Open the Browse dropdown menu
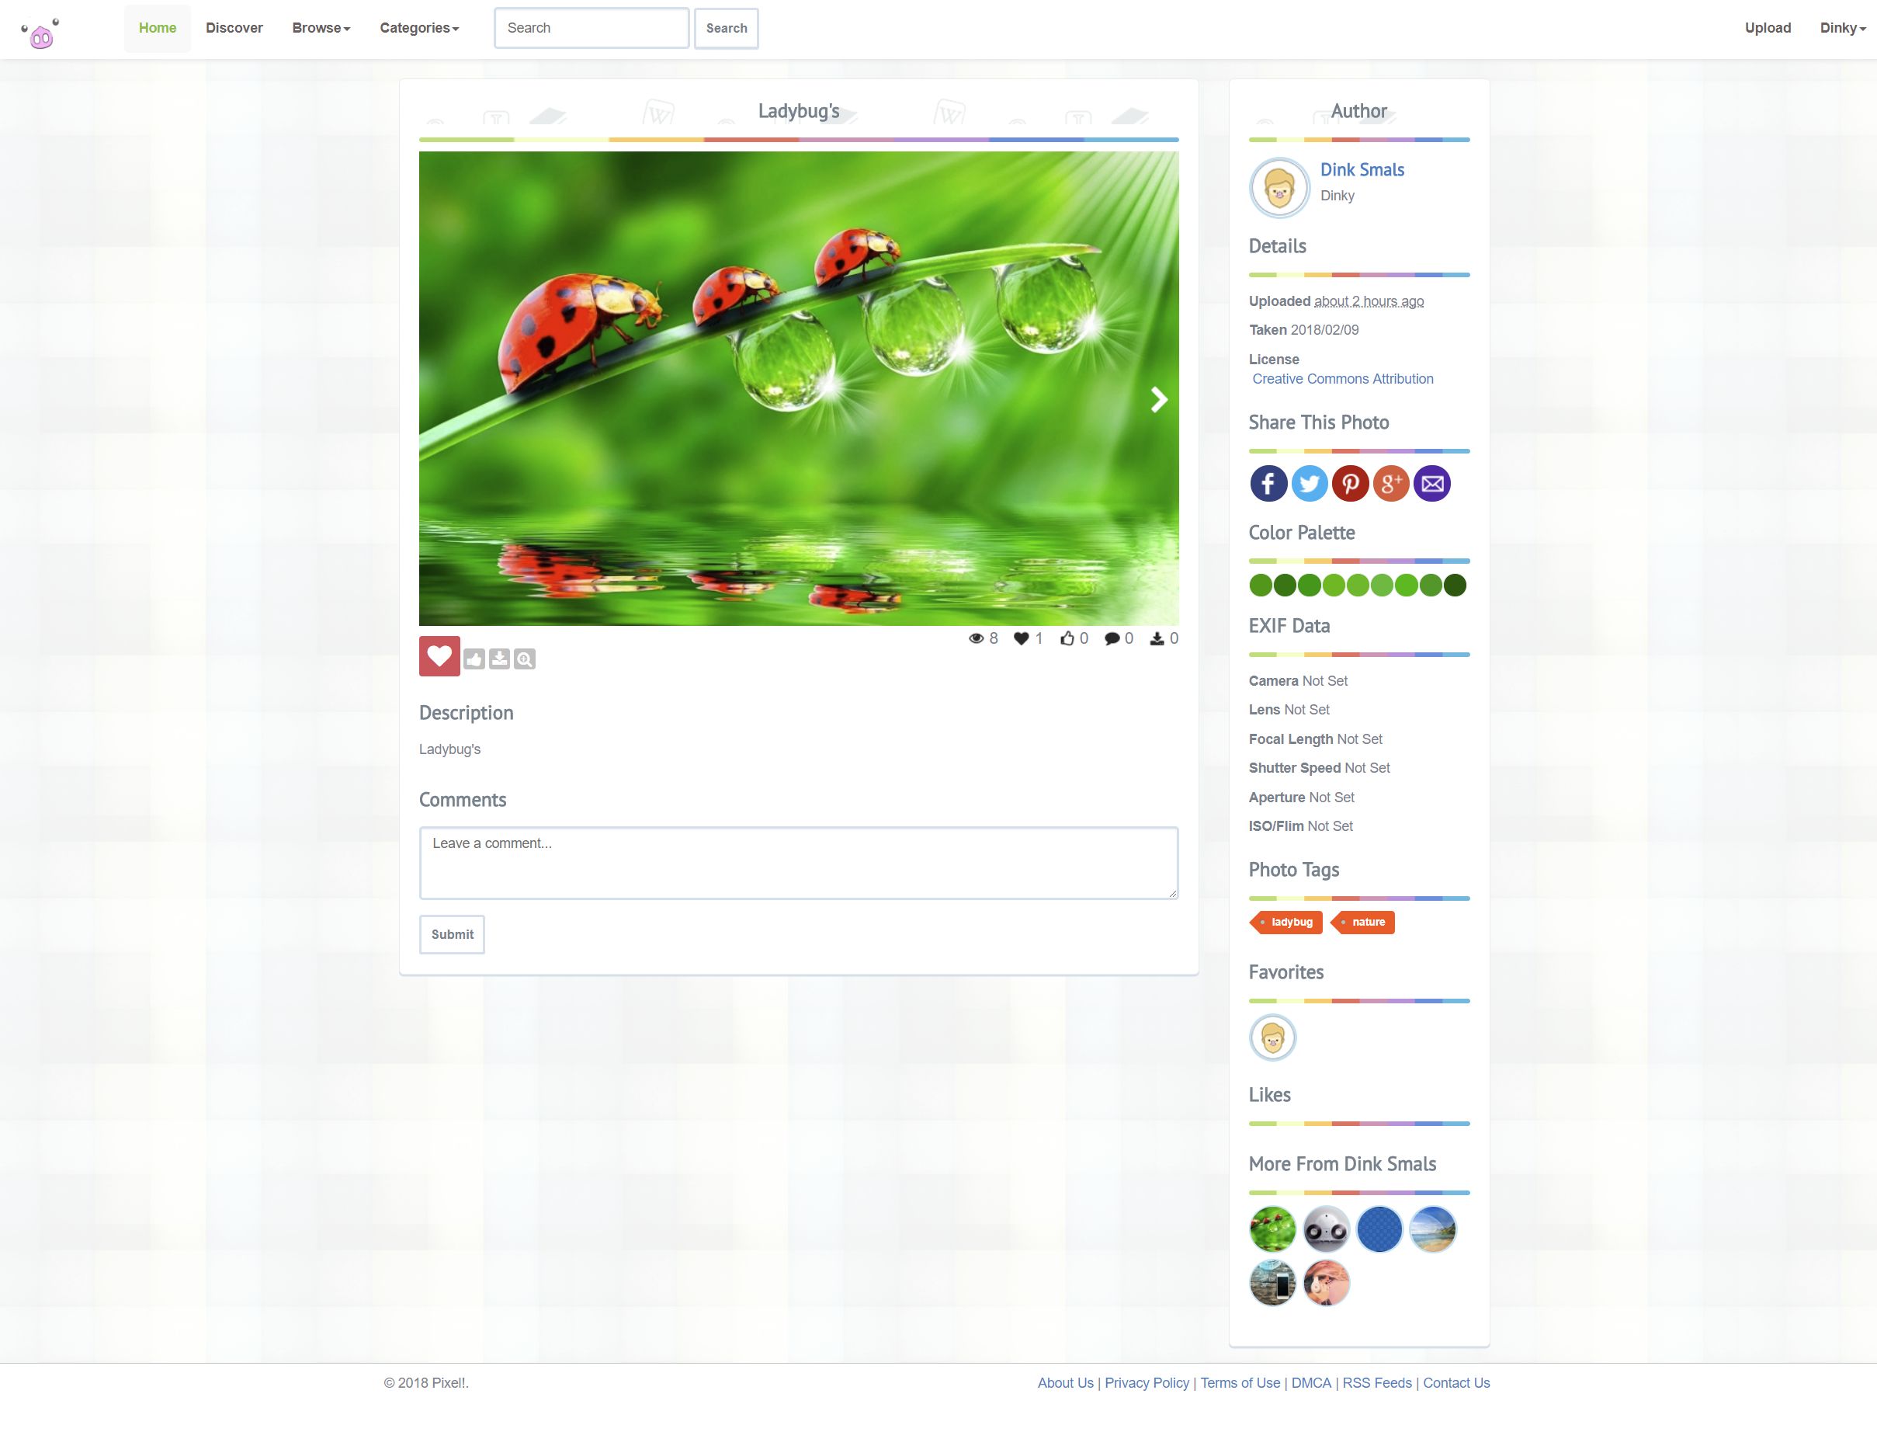 [x=321, y=28]
